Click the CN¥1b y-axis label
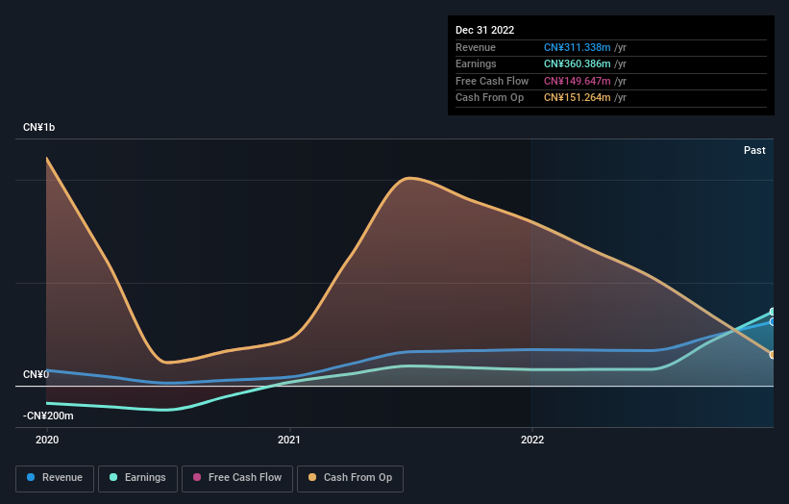Viewport: 789px width, 504px height. pyautogui.click(x=38, y=127)
